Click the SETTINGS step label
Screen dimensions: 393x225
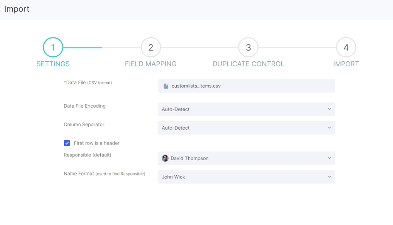[x=53, y=64]
